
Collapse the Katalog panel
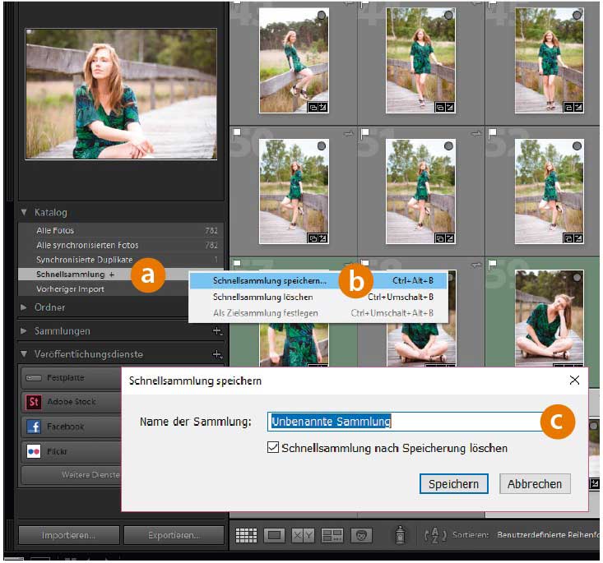(24, 212)
